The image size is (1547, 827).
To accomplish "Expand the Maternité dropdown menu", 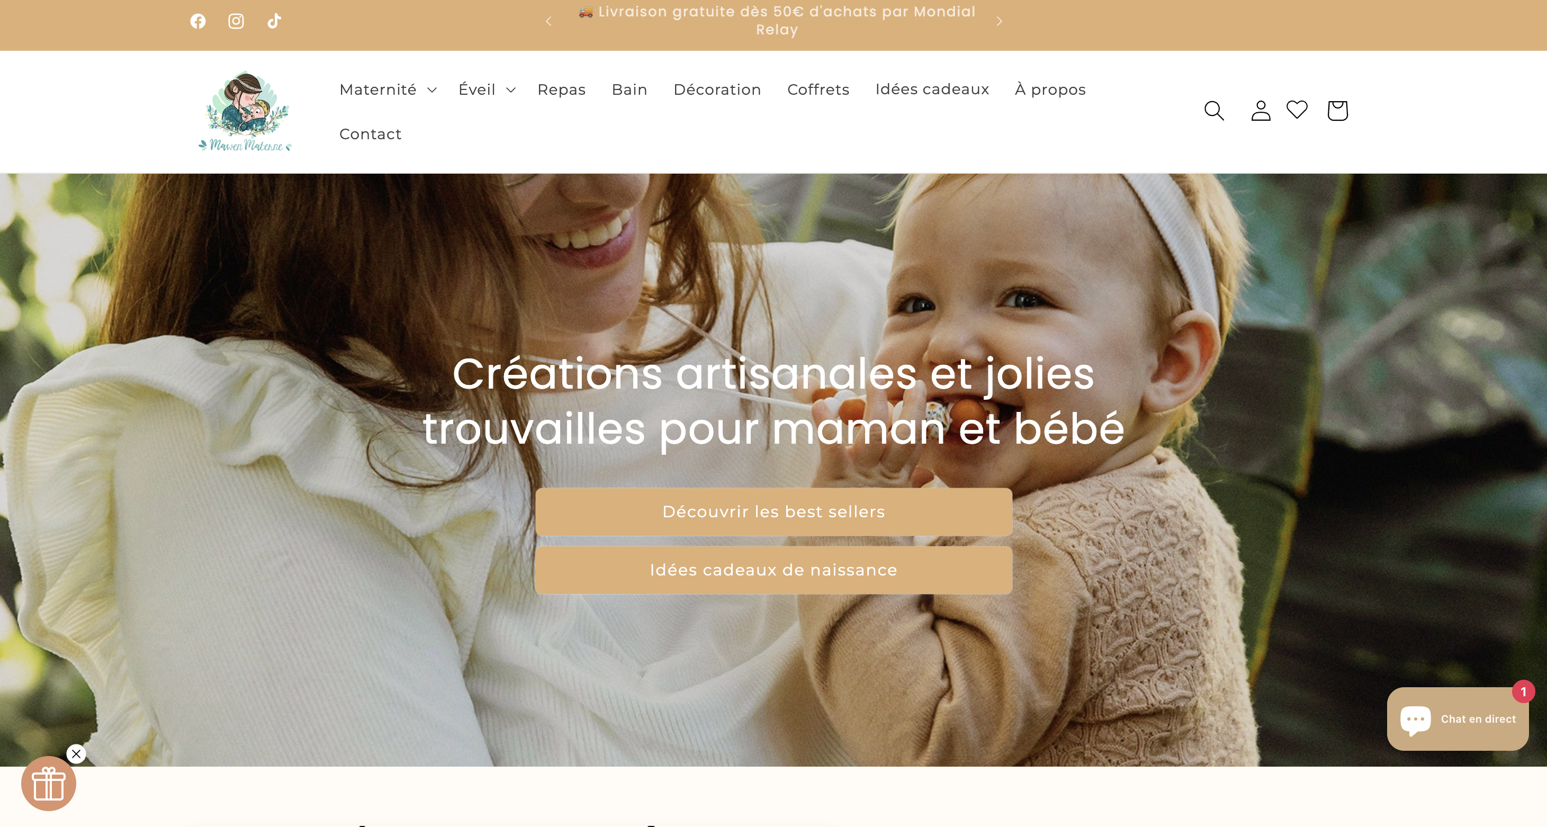I will 388,89.
